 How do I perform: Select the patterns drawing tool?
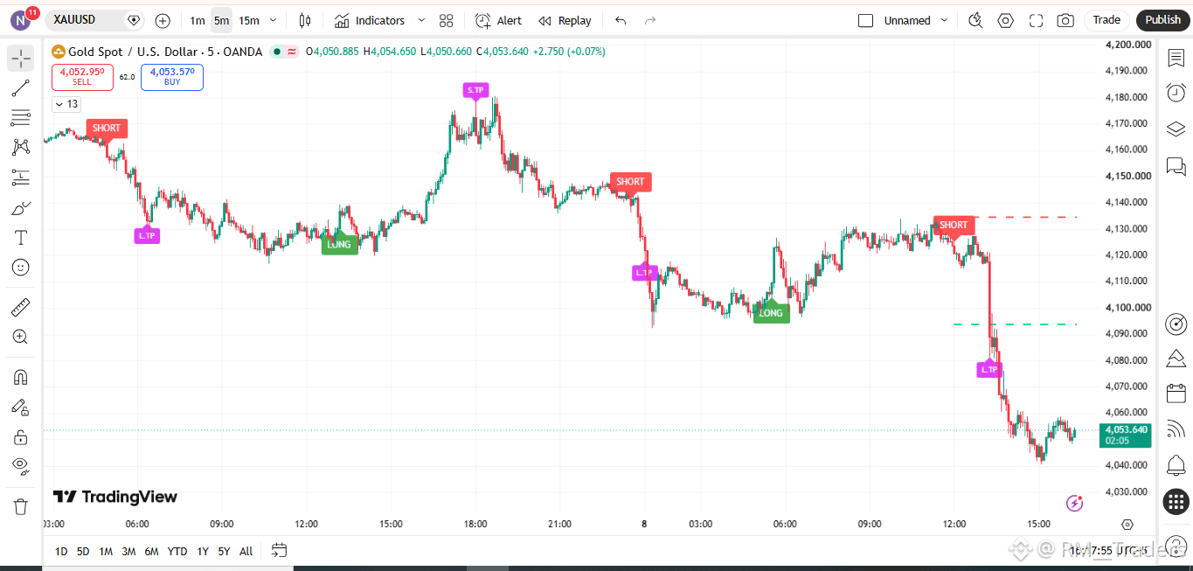tap(21, 147)
